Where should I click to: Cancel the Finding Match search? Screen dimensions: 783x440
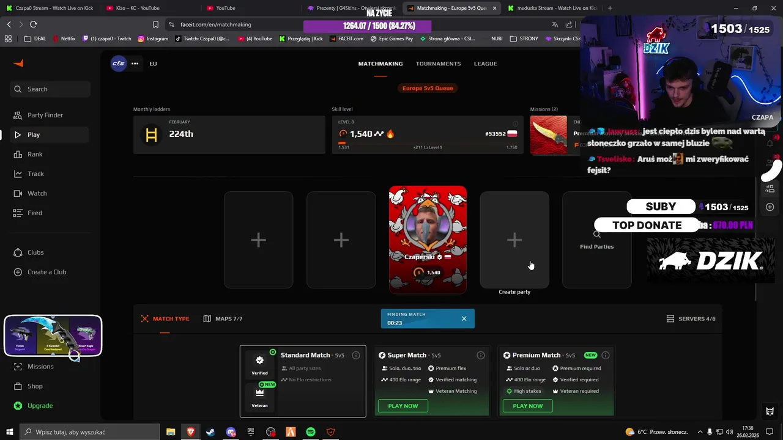coord(464,318)
